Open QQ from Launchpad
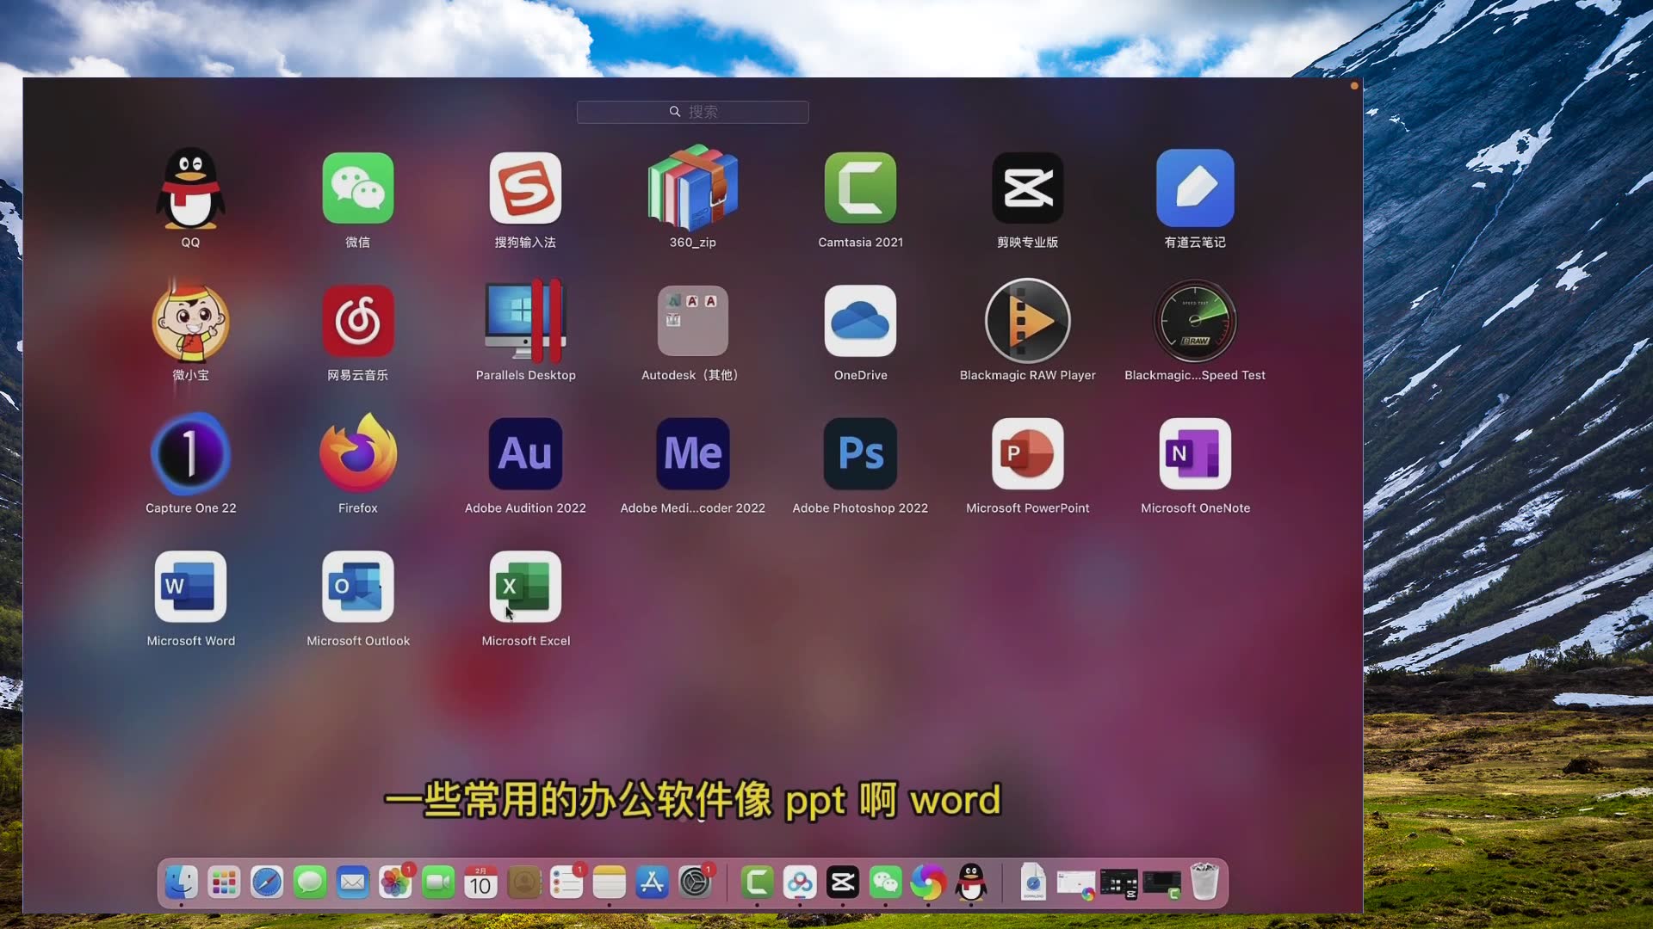Image resolution: width=1653 pixels, height=929 pixels. click(190, 188)
